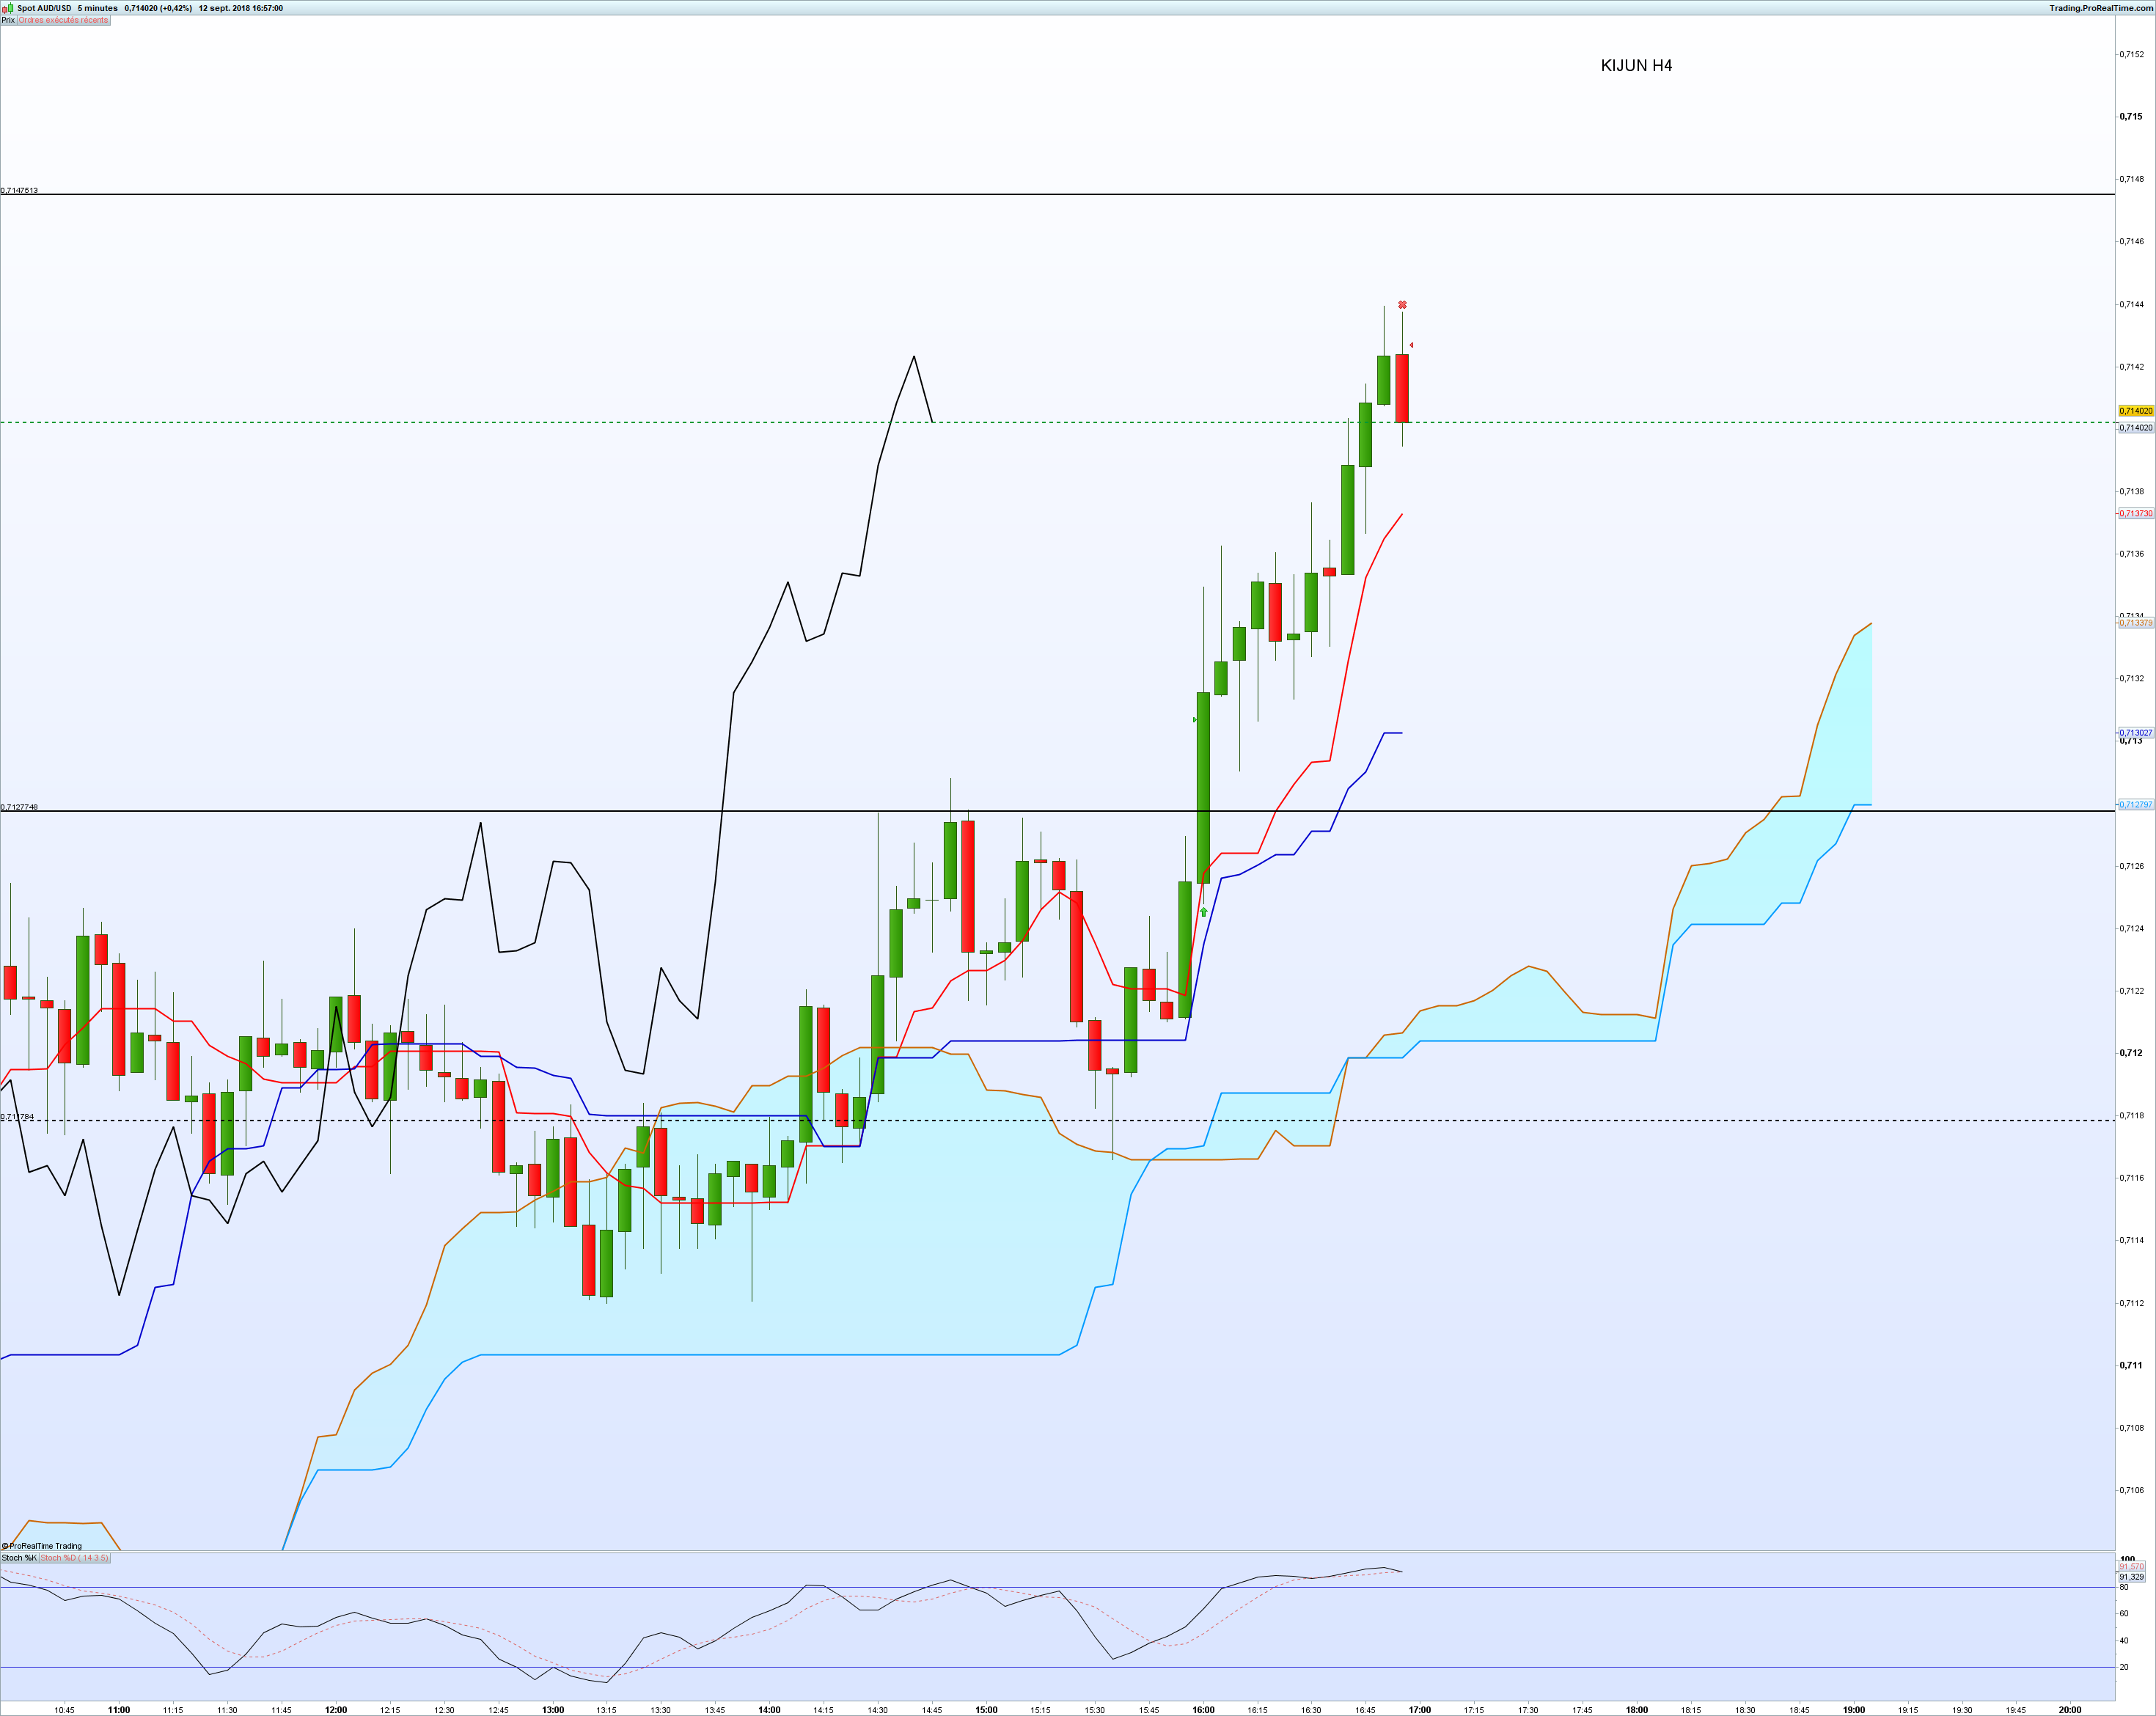Click the 0,715 price axis label
The height and width of the screenshot is (1716, 2156).
(x=2130, y=117)
